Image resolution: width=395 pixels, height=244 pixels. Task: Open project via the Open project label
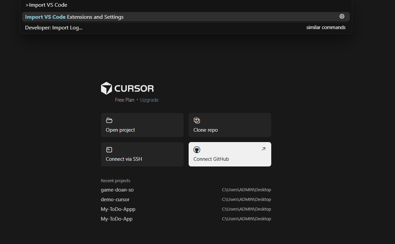(120, 130)
